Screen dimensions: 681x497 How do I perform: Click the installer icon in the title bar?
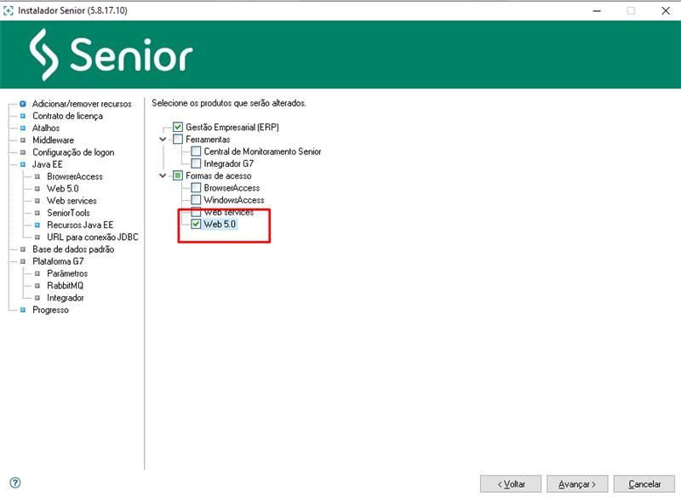(8, 10)
